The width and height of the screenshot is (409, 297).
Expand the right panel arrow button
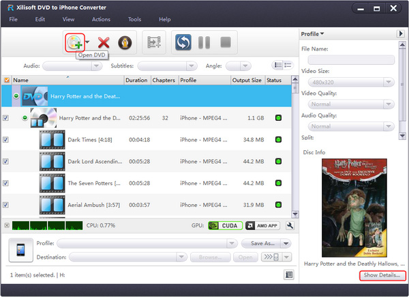pos(400,33)
